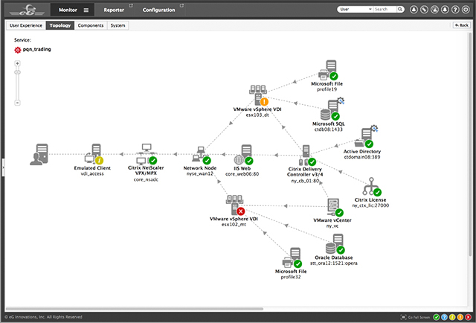The height and width of the screenshot is (323, 476).
Task: Select Active Directory ctdomain08 node
Action: (364, 138)
